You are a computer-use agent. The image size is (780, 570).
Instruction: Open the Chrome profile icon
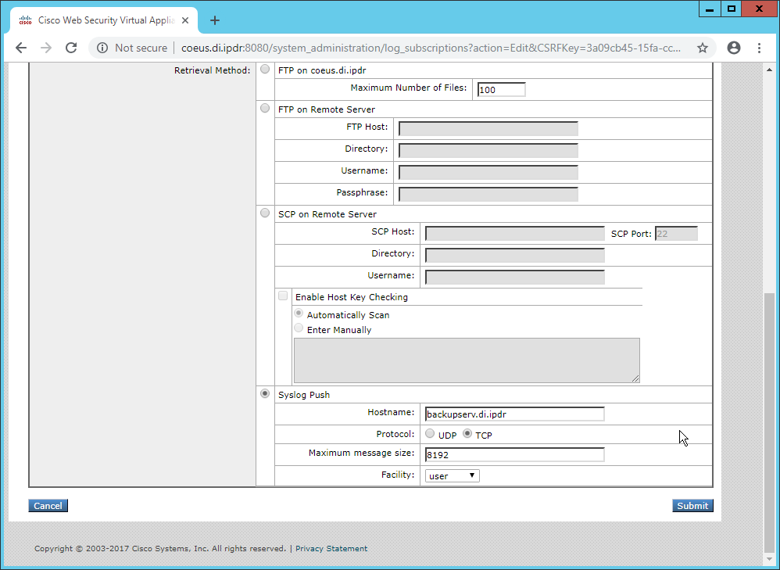point(734,48)
